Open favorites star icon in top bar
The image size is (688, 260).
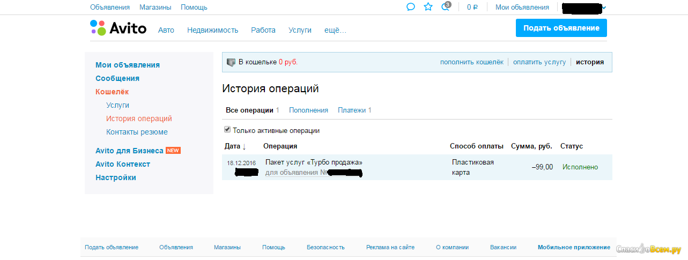[428, 7]
